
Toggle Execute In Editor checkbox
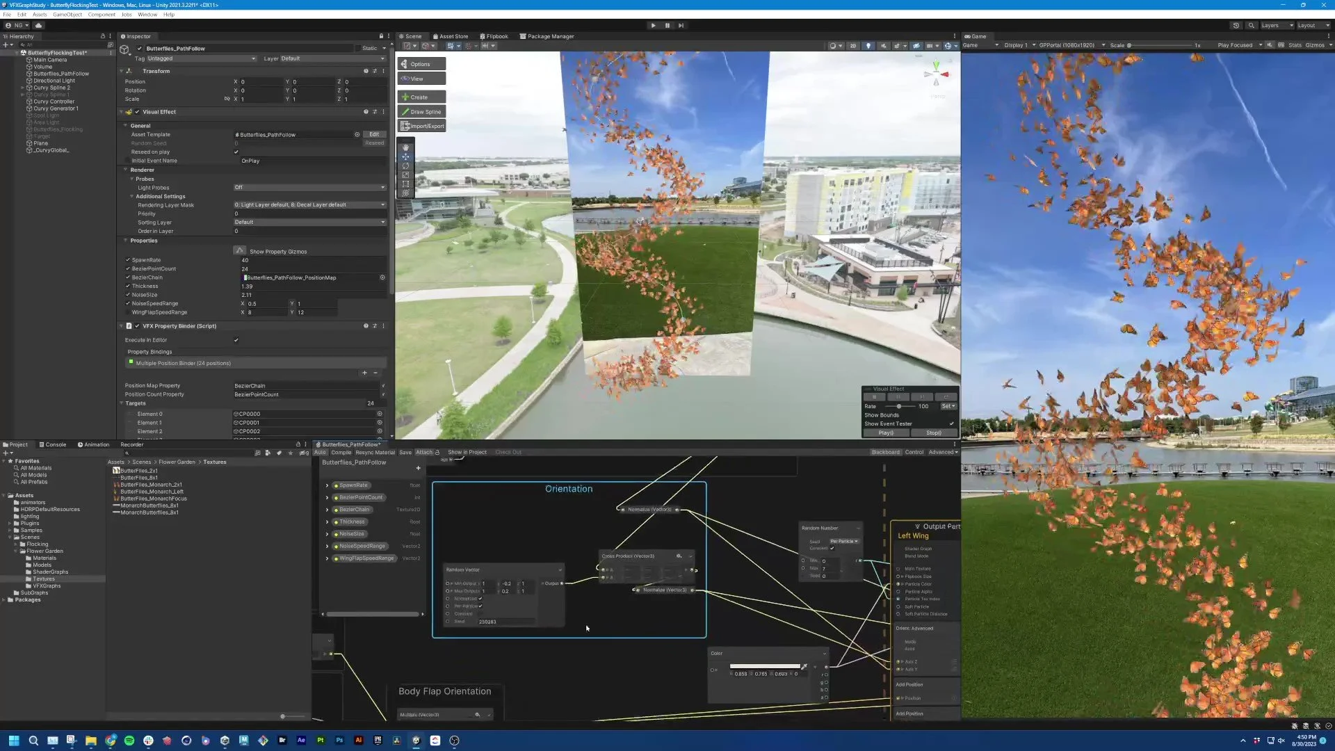pos(236,340)
